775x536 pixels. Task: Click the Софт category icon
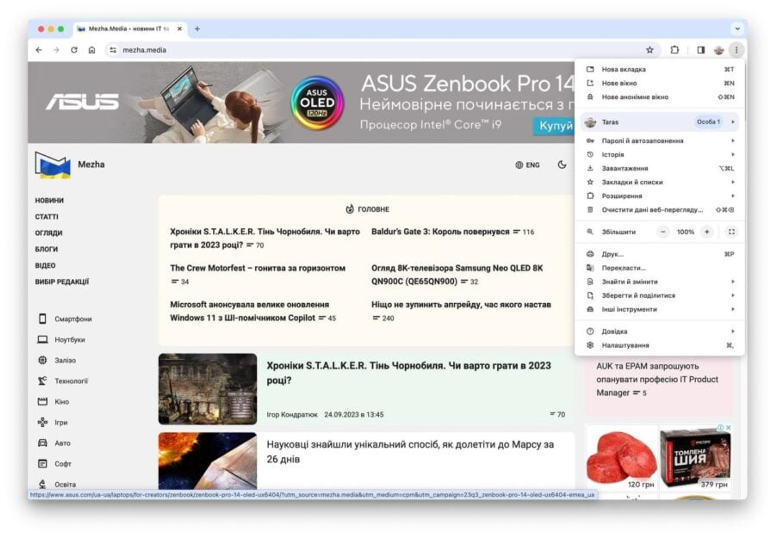pos(42,464)
